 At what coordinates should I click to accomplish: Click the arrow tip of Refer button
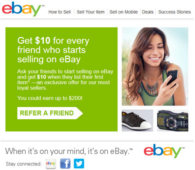80,113
